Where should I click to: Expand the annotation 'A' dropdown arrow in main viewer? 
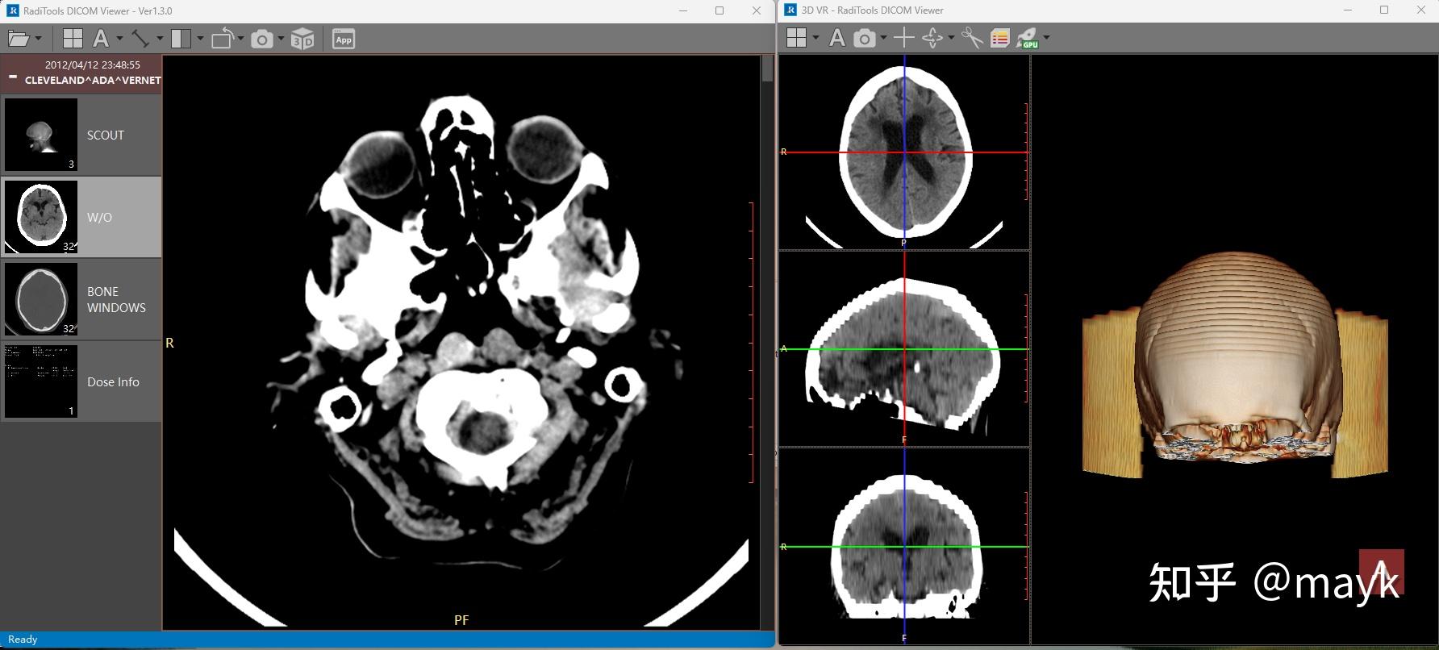pos(119,39)
